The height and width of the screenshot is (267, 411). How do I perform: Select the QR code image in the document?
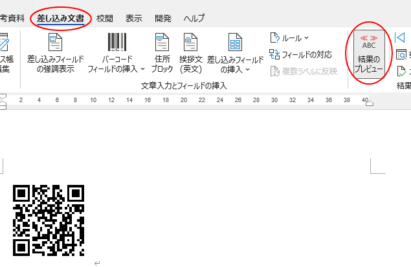(x=49, y=220)
